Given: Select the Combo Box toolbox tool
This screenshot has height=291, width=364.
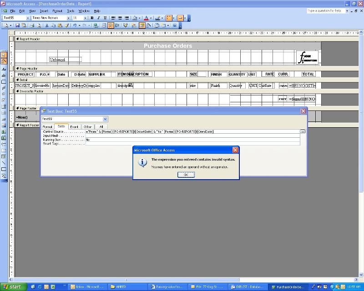Looking at the screenshot, I should (4, 107).
